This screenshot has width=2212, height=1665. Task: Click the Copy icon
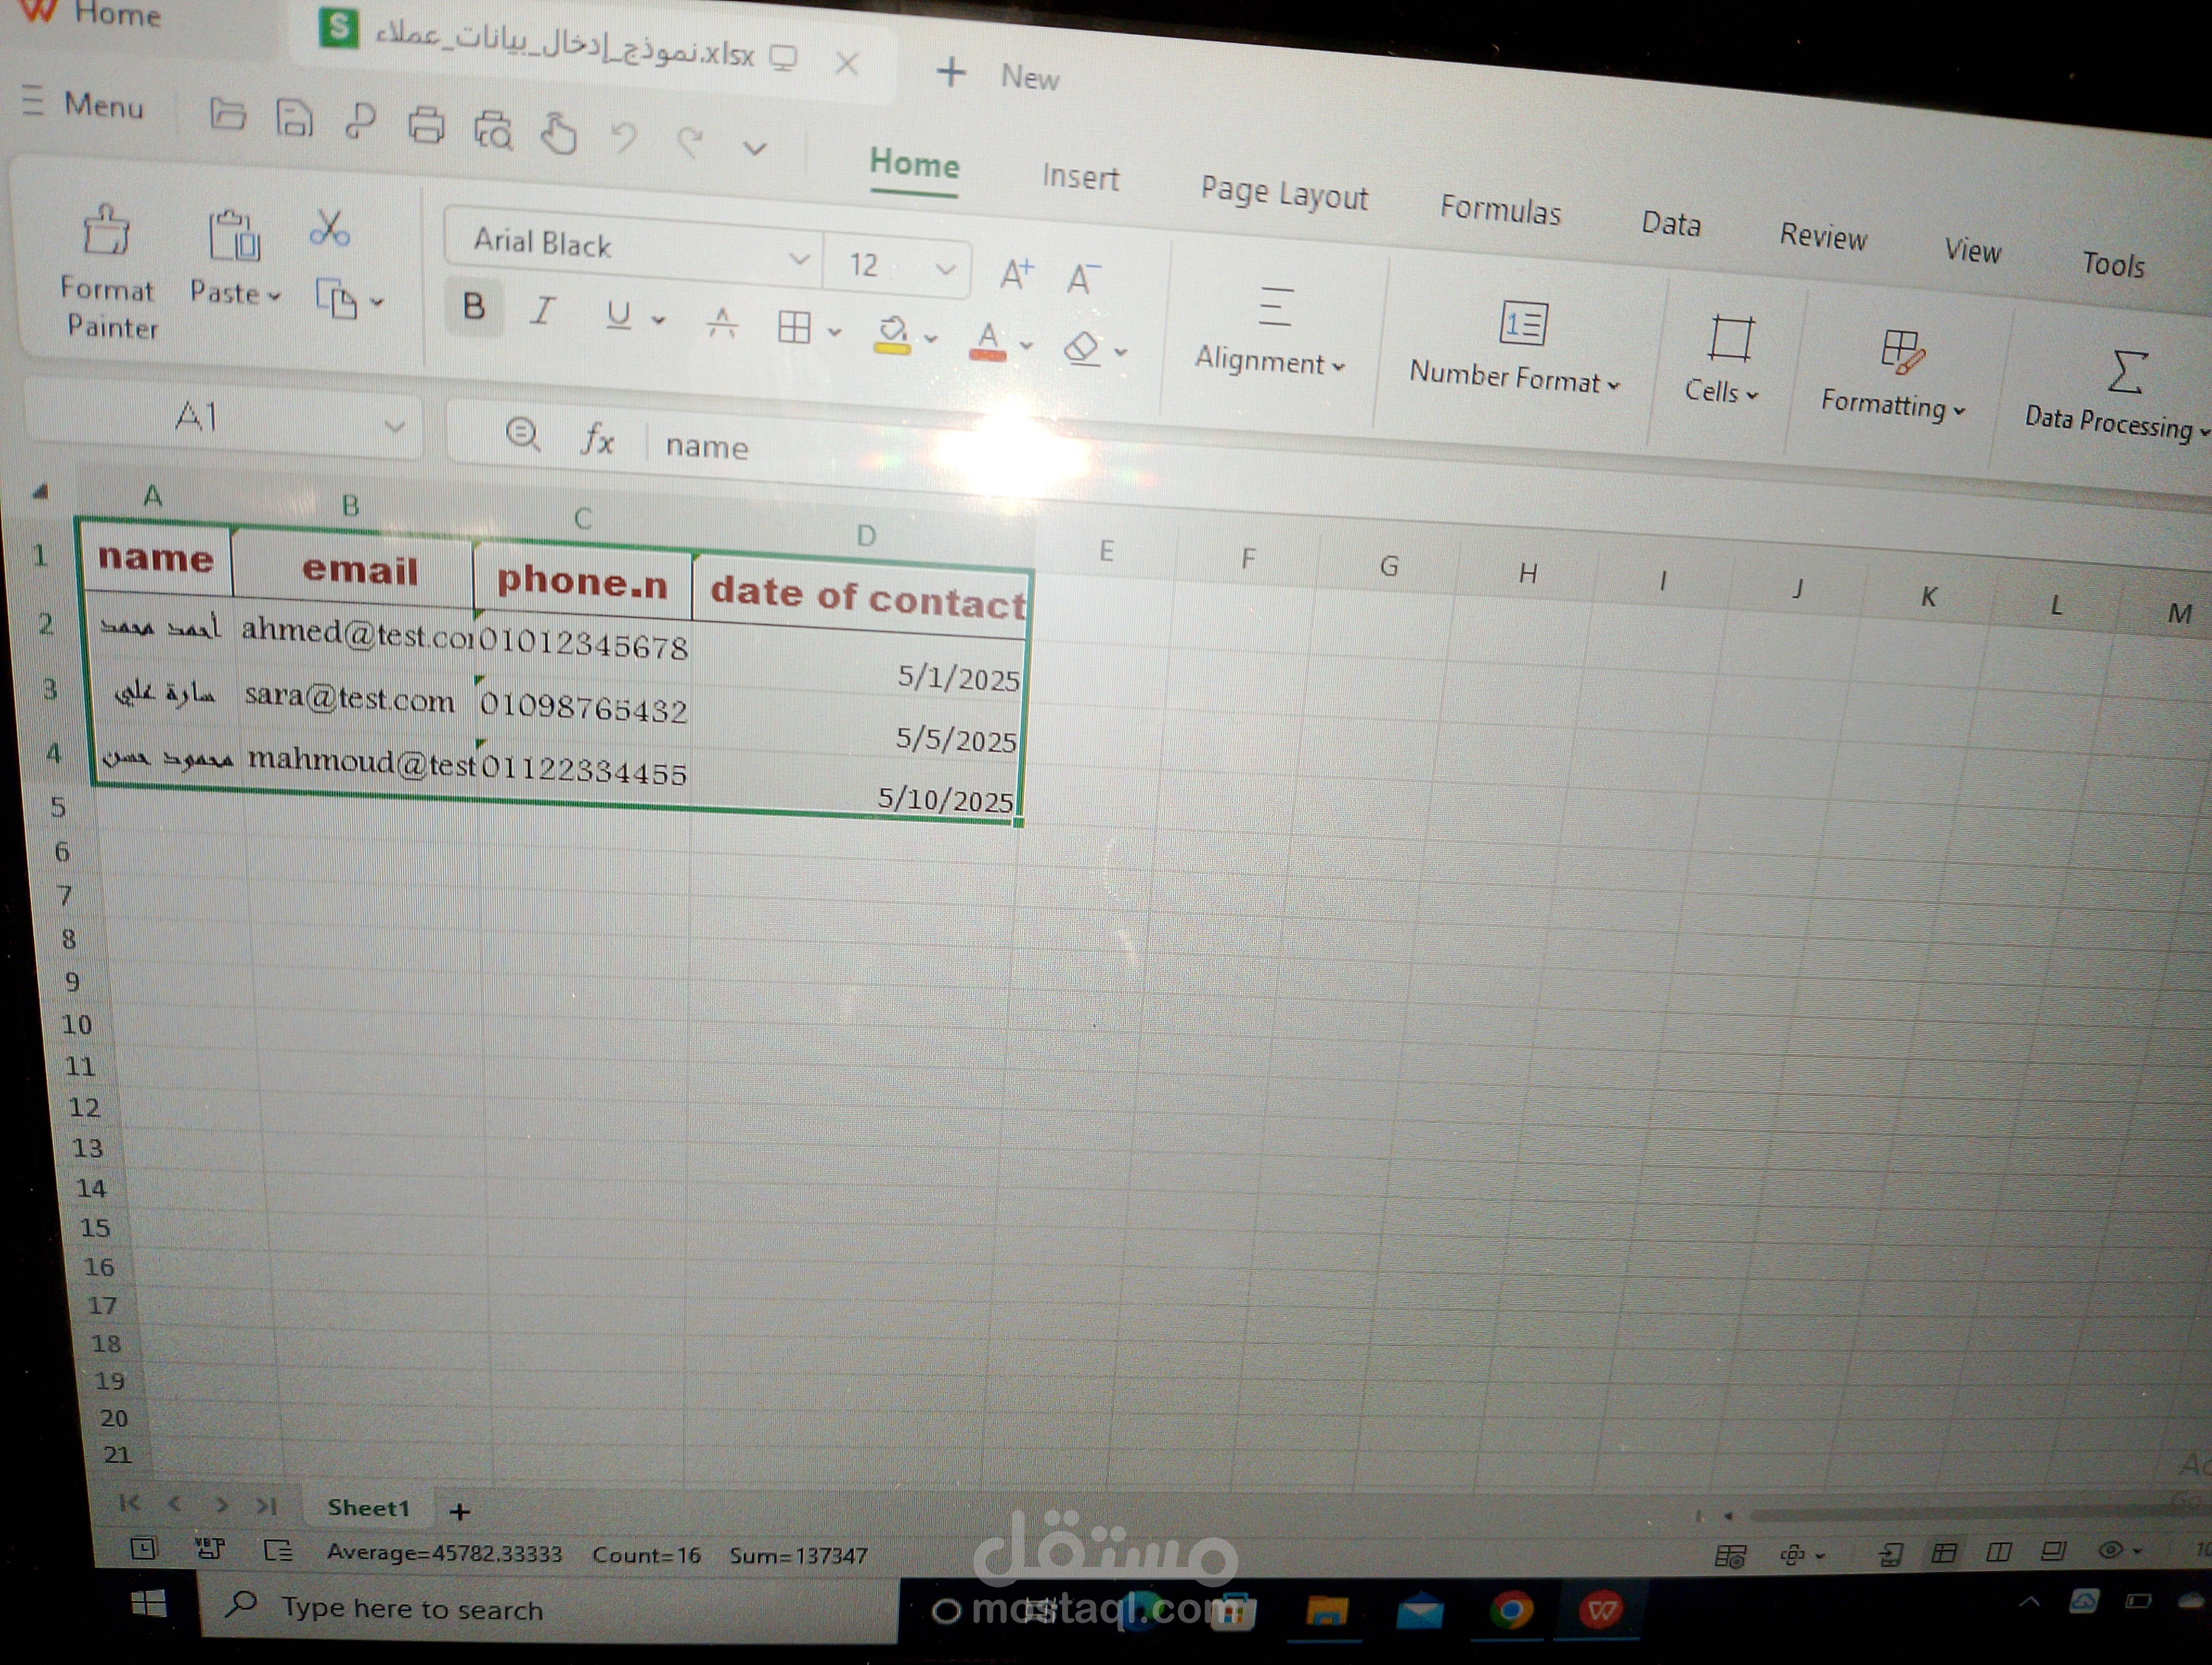pos(336,299)
